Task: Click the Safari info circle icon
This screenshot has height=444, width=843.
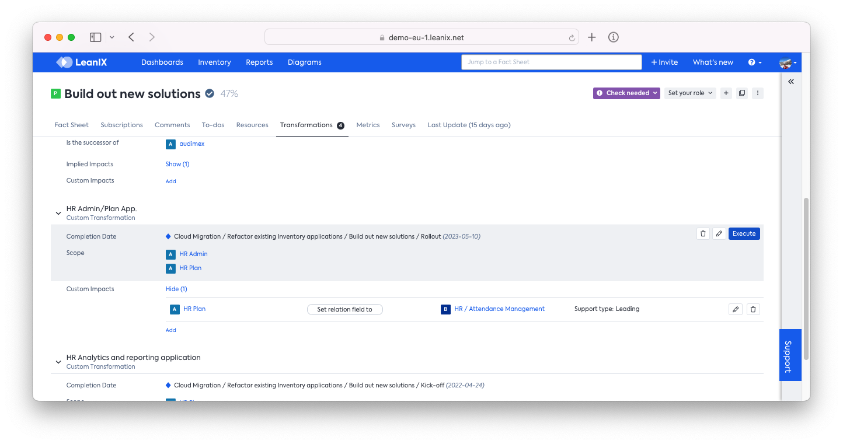Action: coord(613,37)
